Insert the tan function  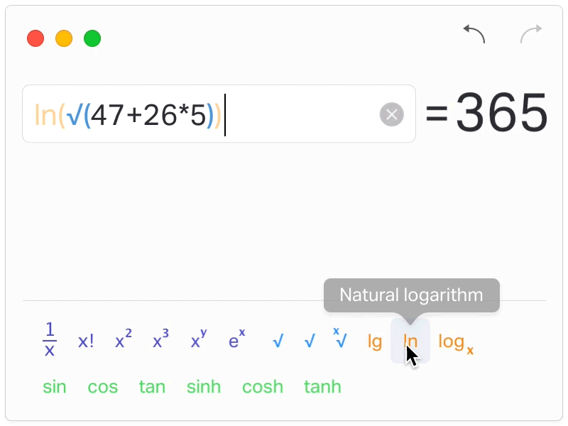tap(152, 387)
